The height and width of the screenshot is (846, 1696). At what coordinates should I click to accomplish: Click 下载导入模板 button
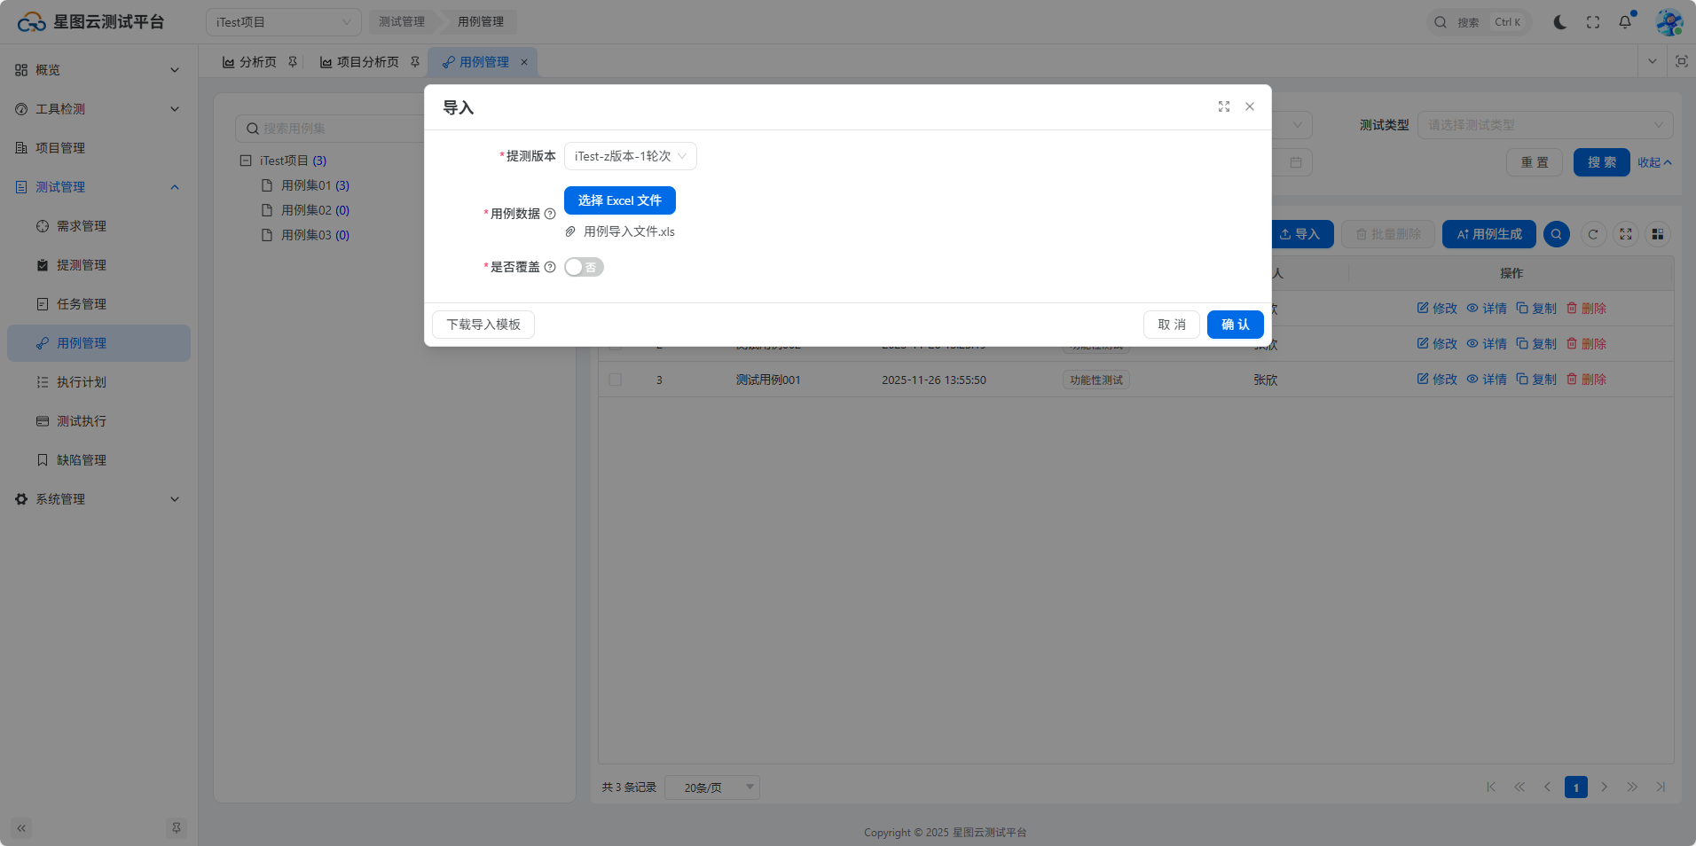[483, 325]
